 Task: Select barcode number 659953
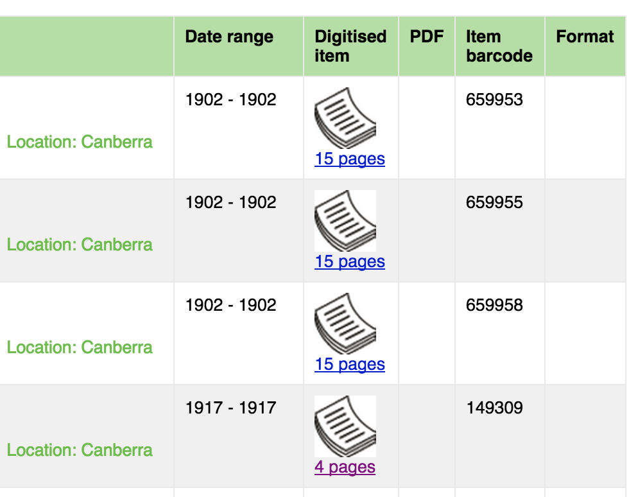click(x=494, y=100)
